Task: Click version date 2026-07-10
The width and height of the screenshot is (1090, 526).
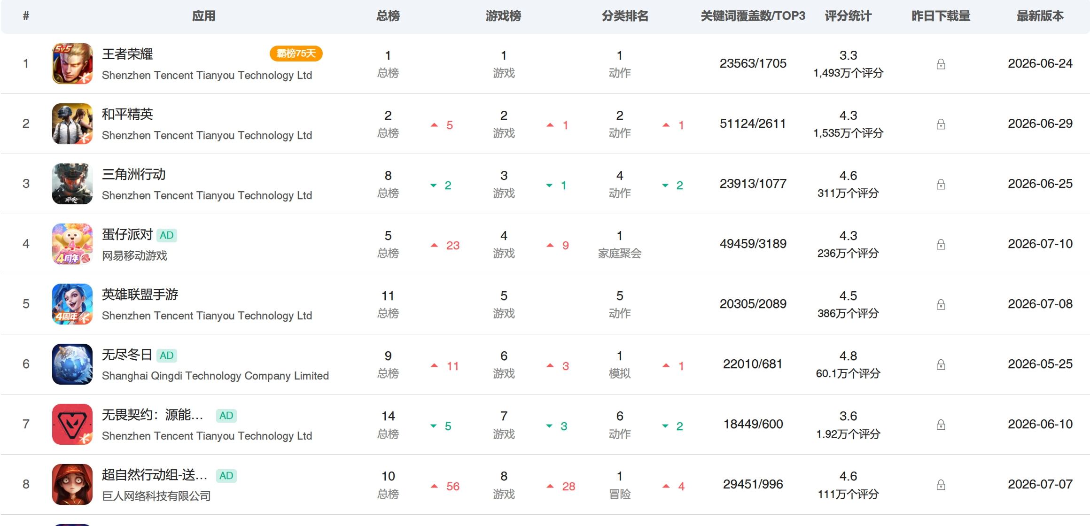Action: click(1040, 244)
